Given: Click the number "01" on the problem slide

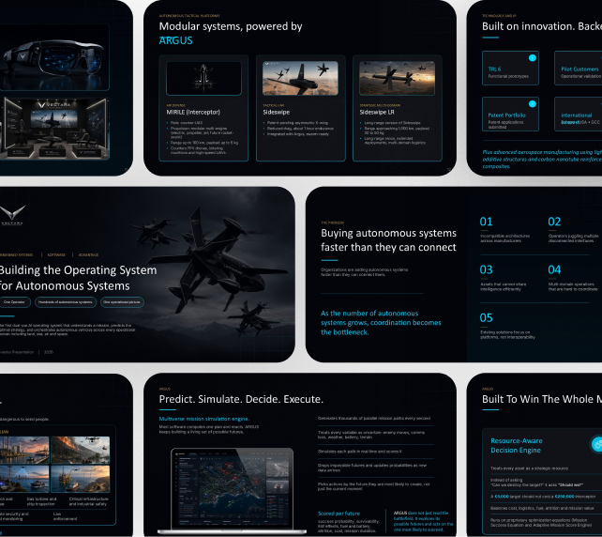Looking at the screenshot, I should 486,222.
